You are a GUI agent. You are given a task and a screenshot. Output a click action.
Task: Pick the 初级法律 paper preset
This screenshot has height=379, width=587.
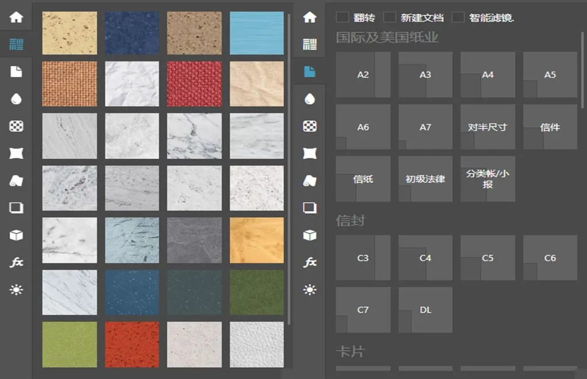click(425, 179)
